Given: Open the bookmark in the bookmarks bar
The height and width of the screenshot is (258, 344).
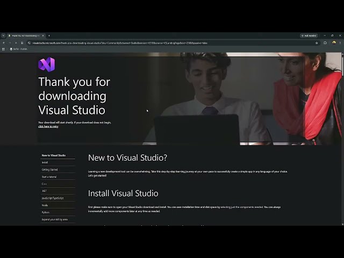Looking at the screenshot, I should [x=19, y=49].
